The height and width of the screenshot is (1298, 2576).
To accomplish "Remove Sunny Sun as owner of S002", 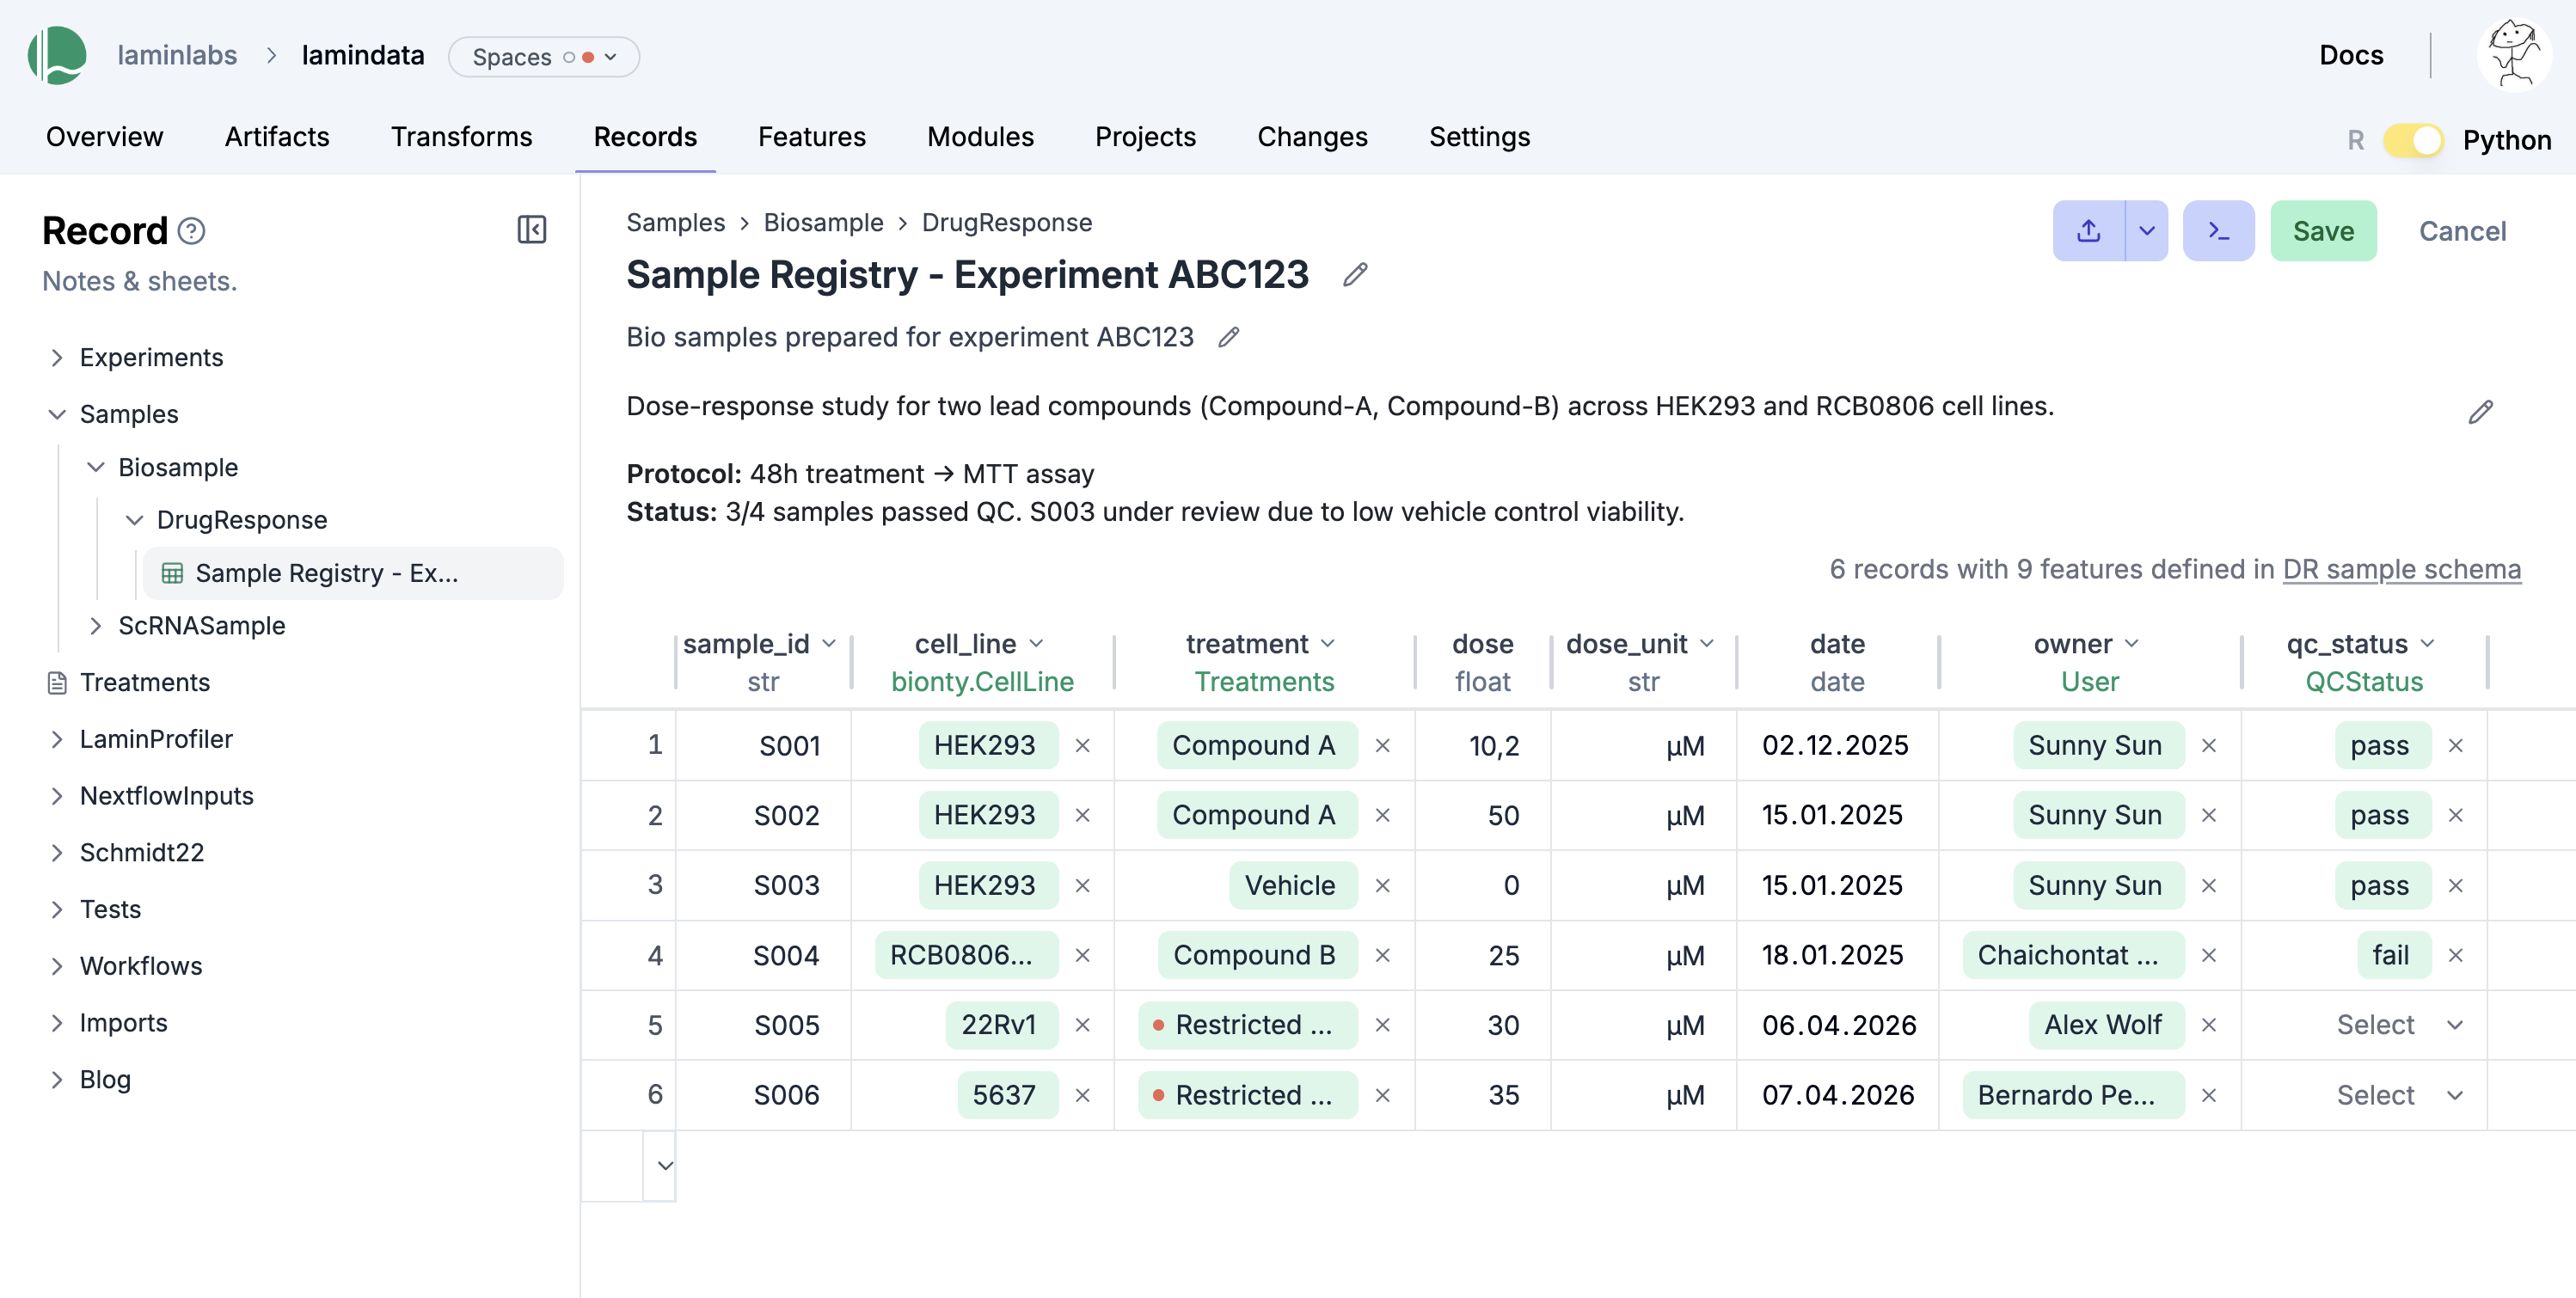I will pos(2209,814).
